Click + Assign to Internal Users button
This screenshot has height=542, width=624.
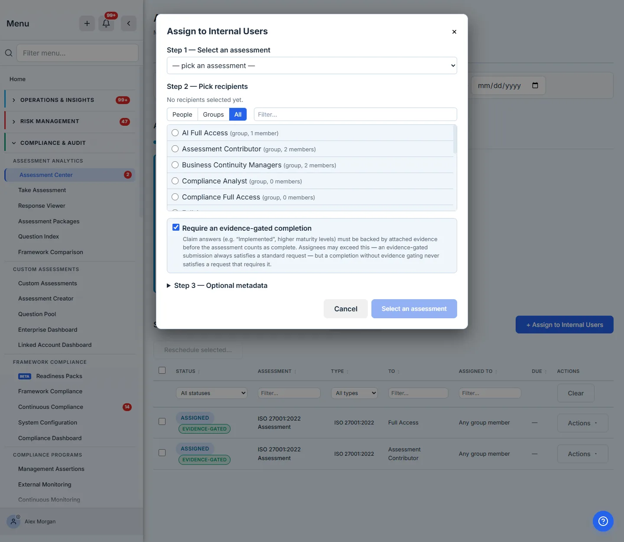(x=565, y=325)
